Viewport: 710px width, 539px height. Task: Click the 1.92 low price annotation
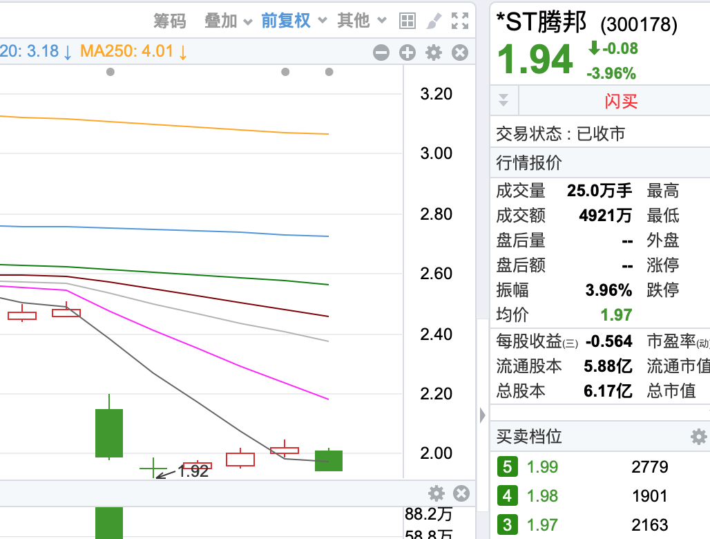[193, 471]
